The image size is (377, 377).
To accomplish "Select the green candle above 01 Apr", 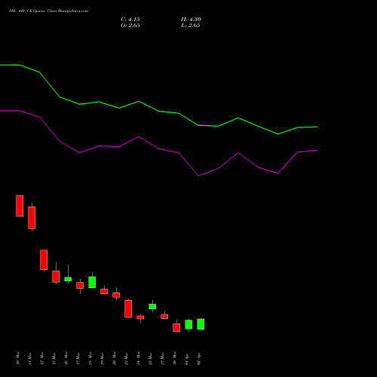I will point(188,324).
